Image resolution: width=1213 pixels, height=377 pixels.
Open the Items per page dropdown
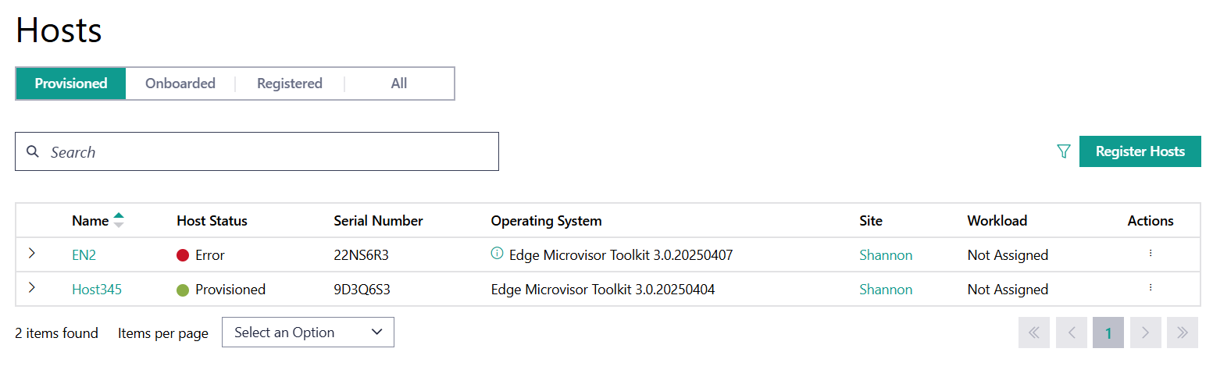pos(308,333)
